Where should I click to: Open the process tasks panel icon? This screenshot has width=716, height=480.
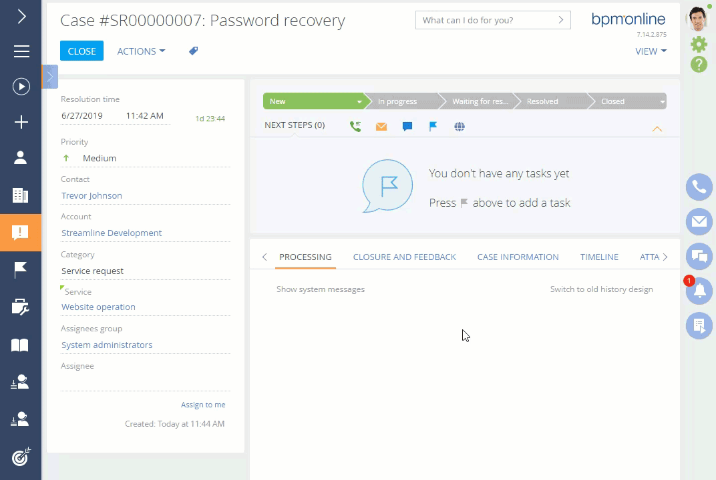pyautogui.click(x=699, y=325)
